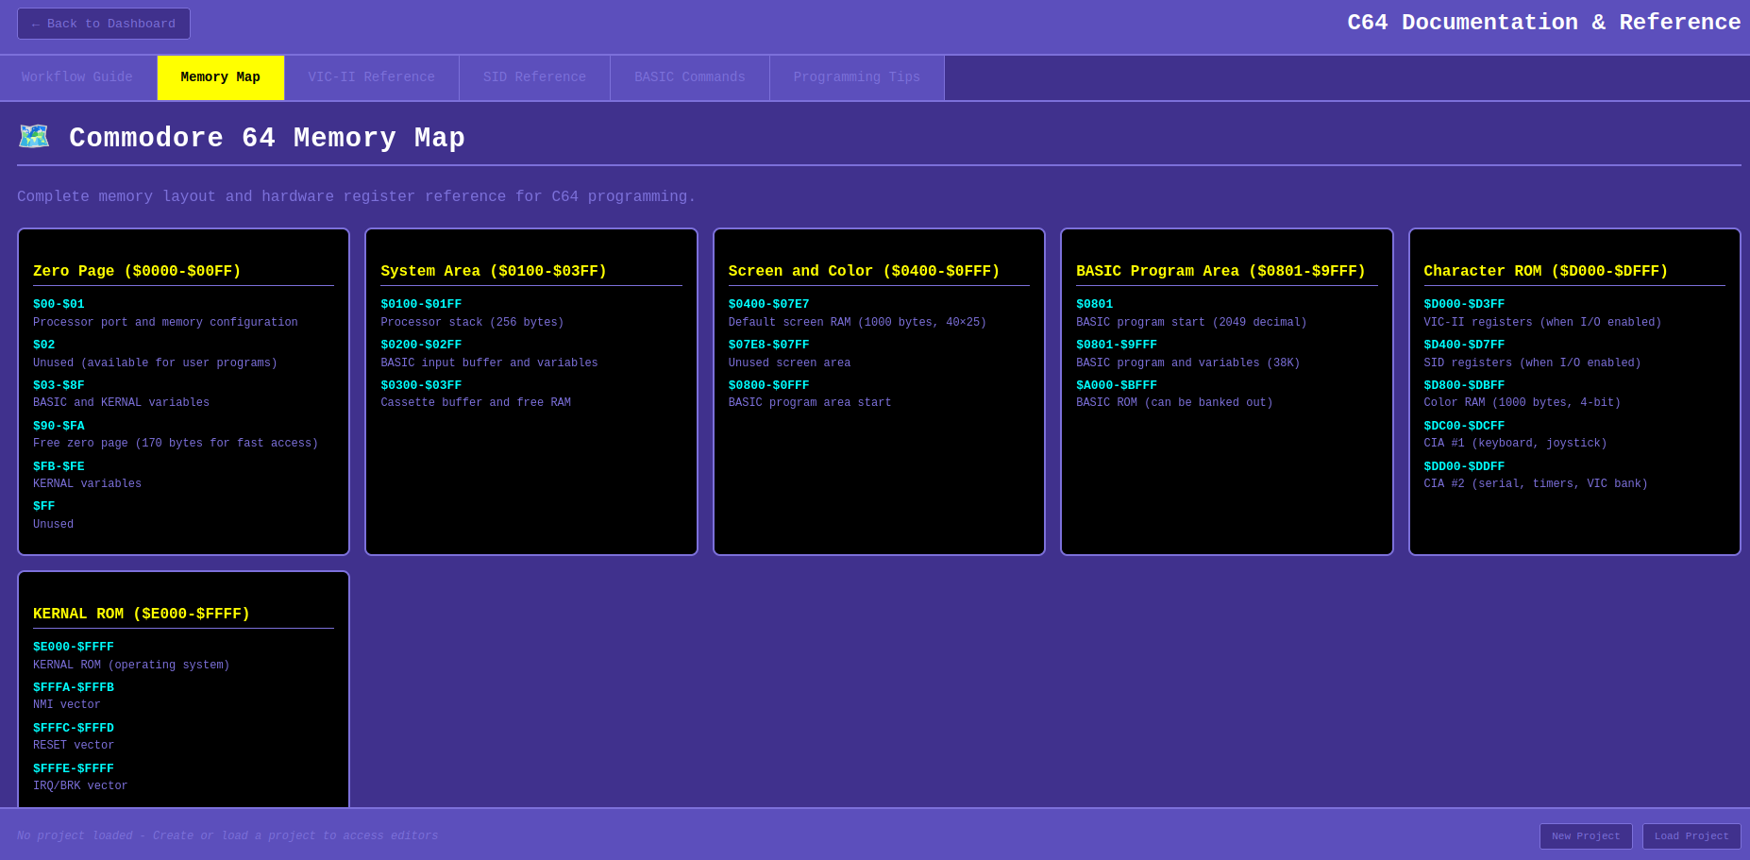Select the $0400-$07E7 screen RAM address

click(769, 304)
